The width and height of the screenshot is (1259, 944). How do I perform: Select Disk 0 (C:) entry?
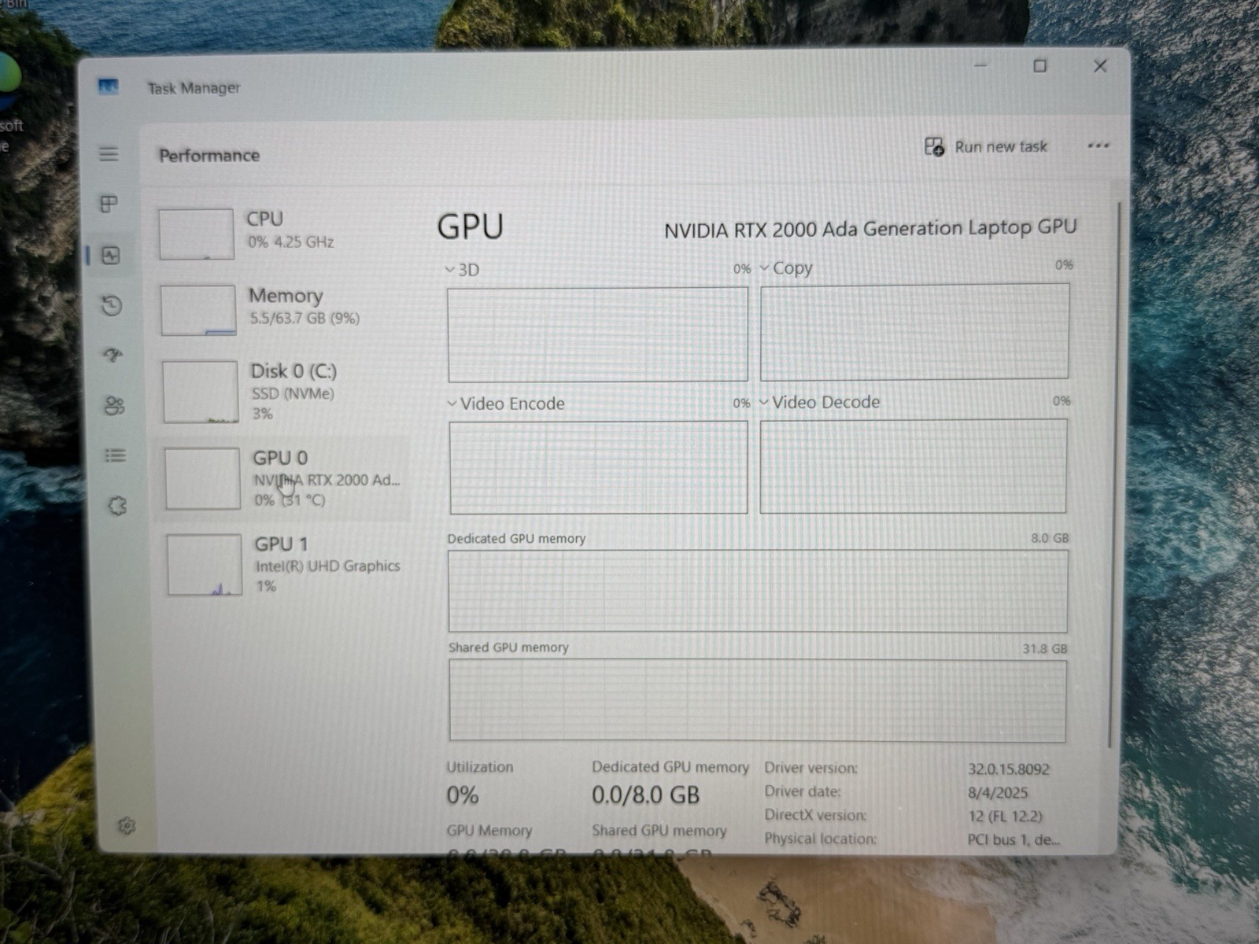tap(283, 392)
